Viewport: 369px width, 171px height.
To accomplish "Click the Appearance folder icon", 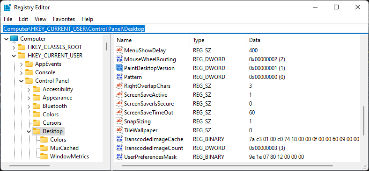I will click(37, 98).
